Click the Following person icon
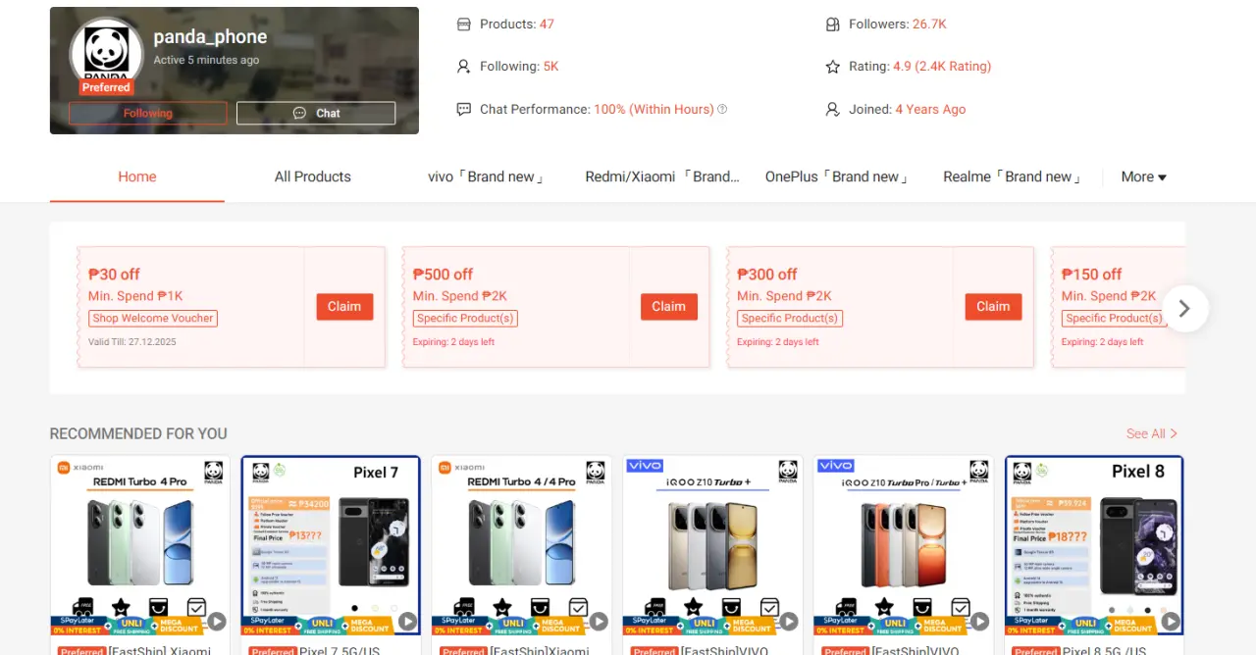The height and width of the screenshot is (655, 1256). pyautogui.click(x=464, y=67)
